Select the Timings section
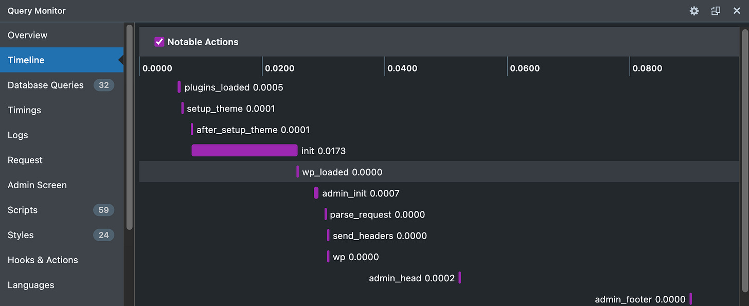Viewport: 749px width, 306px height. tap(24, 110)
